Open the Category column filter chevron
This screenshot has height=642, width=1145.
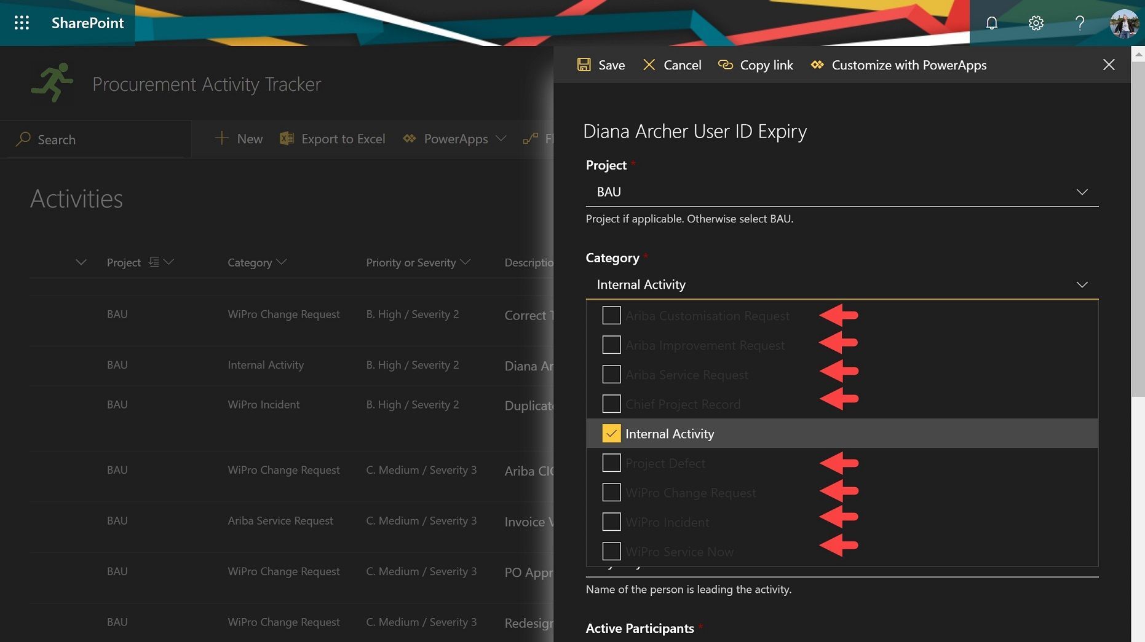point(282,262)
